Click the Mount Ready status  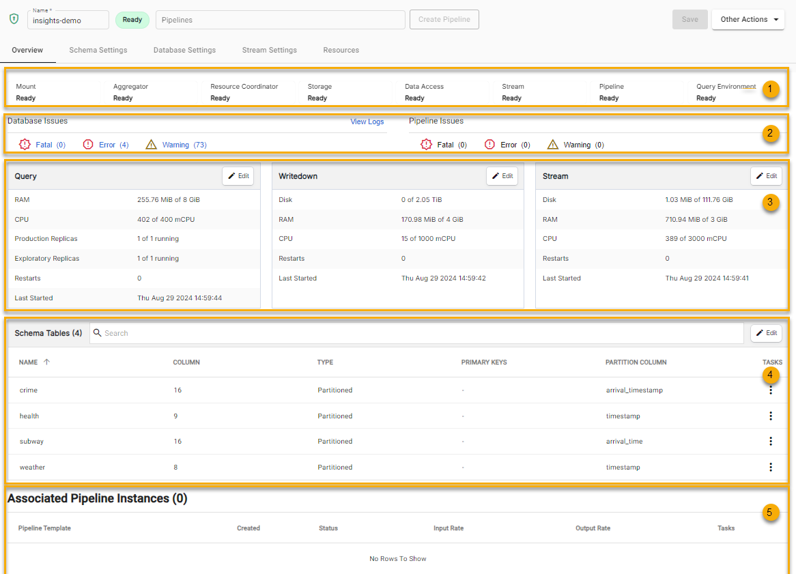tap(25, 98)
